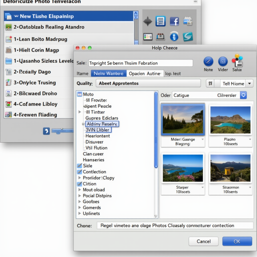
Task: Click Cancel to dismiss the dialog
Action: click(x=203, y=241)
